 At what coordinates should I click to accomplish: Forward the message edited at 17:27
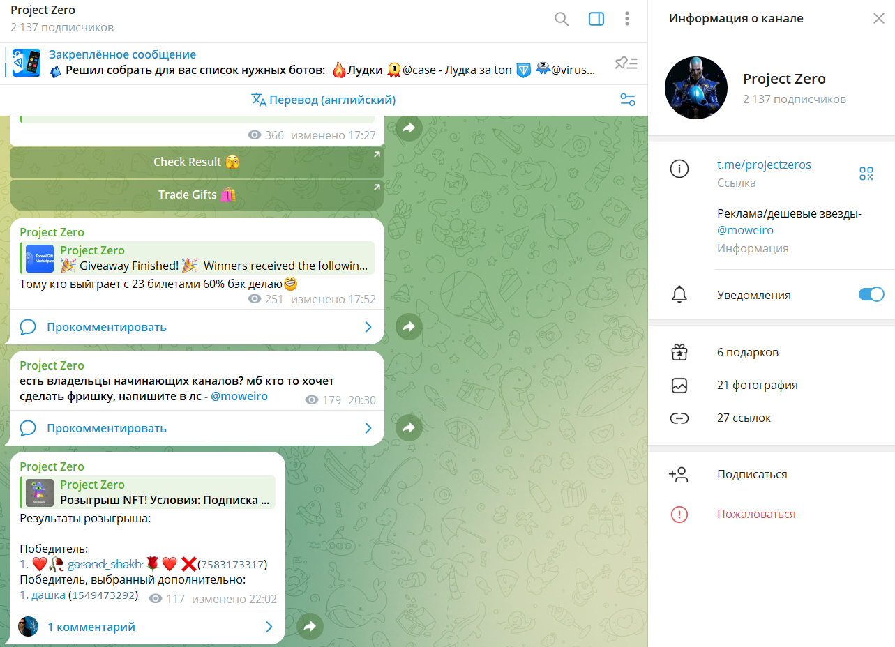[x=409, y=128]
